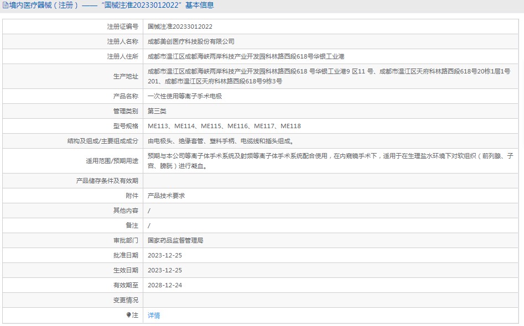This screenshot has width=524, height=326.
Task: Click the 注册人住所 label
Action: coord(122,57)
